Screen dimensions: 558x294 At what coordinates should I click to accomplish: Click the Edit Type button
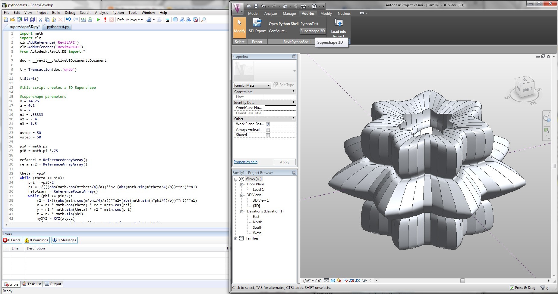point(284,85)
